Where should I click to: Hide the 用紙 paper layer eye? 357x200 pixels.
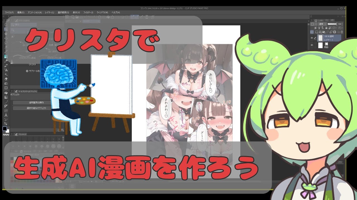pos(312,45)
